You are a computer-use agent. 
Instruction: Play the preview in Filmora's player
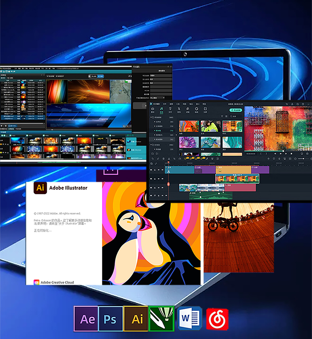(286, 154)
